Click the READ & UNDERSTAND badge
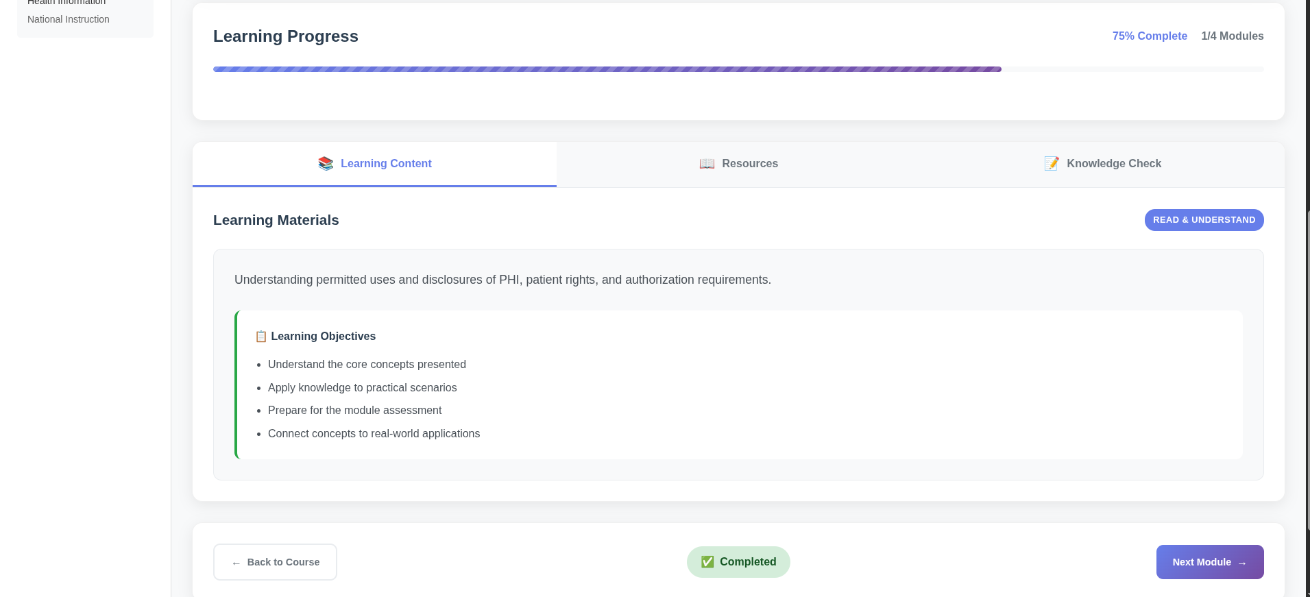This screenshot has height=597, width=1310. pos(1204,220)
